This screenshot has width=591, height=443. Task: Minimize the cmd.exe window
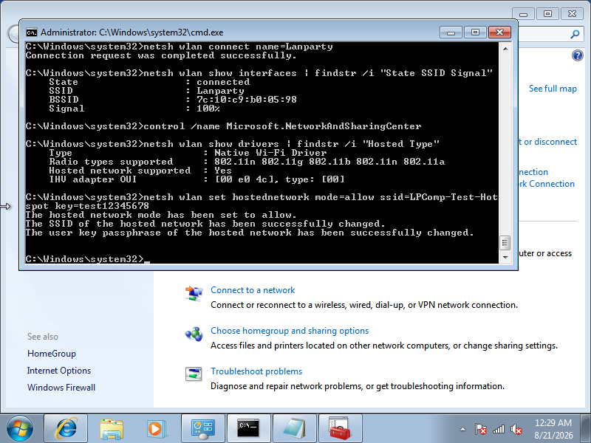pyautogui.click(x=451, y=32)
